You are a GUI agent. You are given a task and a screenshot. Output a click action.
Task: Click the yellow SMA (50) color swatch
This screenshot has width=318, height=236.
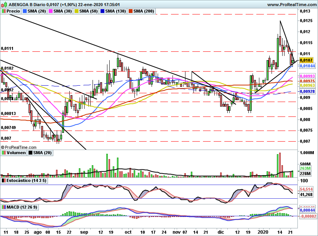77,11
